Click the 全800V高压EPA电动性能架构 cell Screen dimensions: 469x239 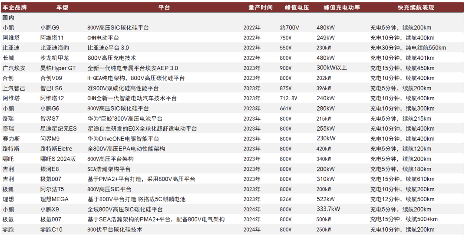pyautogui.click(x=126, y=149)
